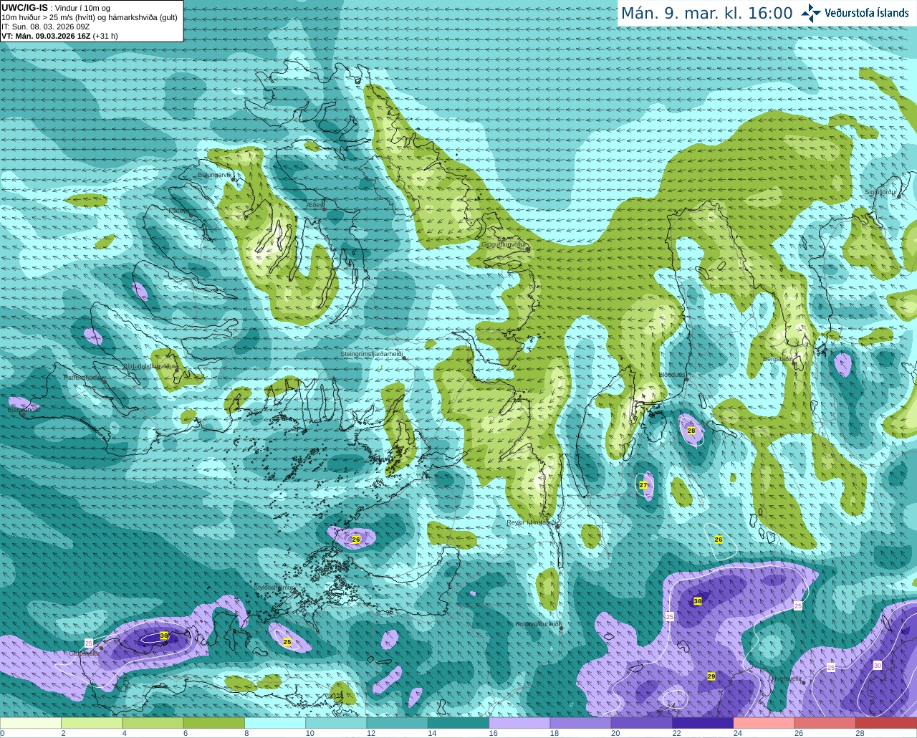Click the Bjargtangar station label
Viewport: 917px width, 738px height.
point(24,410)
